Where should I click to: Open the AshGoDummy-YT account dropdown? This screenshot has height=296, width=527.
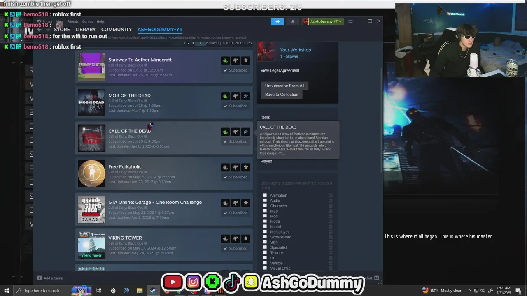click(322, 21)
